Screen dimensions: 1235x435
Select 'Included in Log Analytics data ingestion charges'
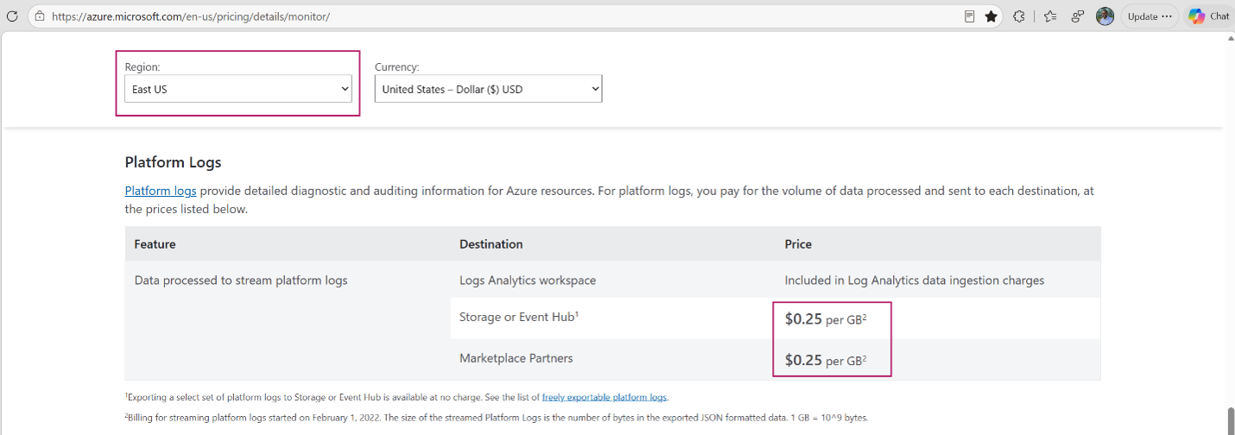[x=915, y=281]
